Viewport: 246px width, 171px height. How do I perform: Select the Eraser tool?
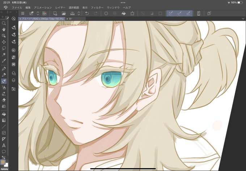coord(4,100)
